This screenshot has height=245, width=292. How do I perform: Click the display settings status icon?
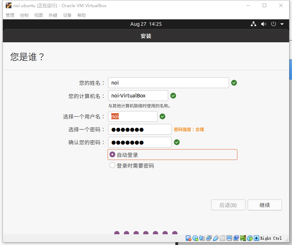(229, 238)
